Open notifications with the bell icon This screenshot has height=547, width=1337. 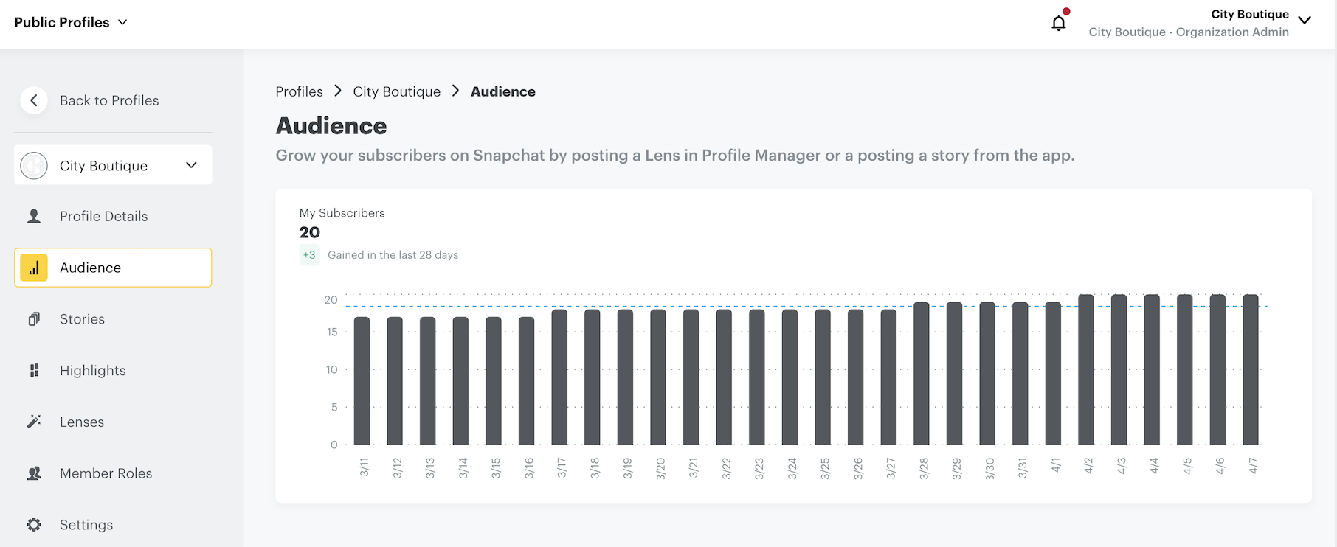click(x=1059, y=22)
